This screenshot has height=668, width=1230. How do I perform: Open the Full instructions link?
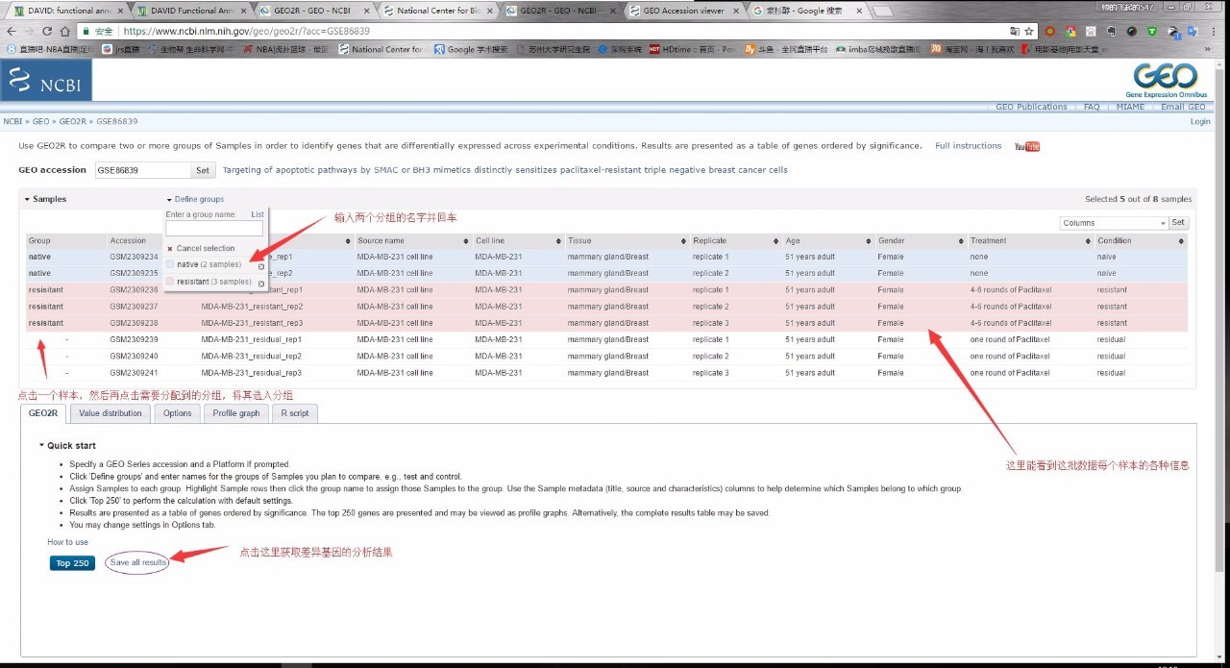tap(968, 146)
